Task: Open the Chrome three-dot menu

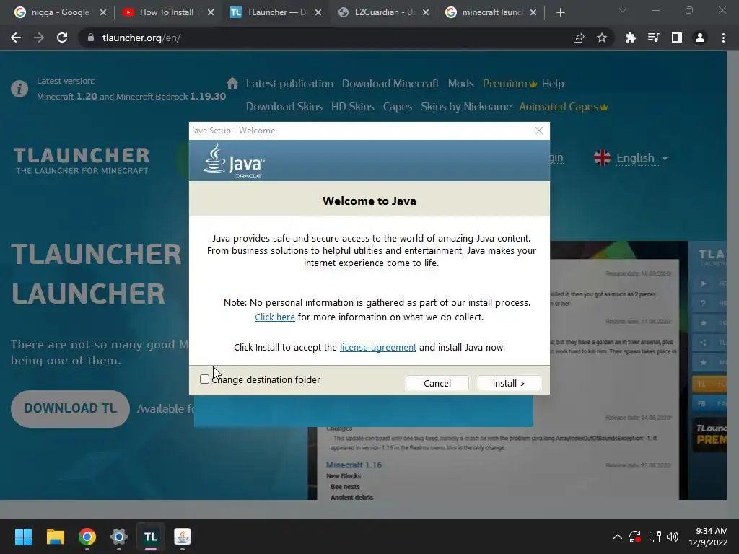Action: point(723,38)
